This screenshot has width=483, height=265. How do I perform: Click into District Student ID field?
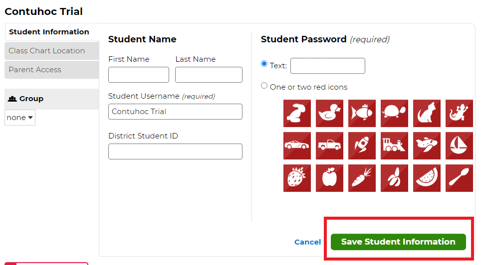[175, 151]
